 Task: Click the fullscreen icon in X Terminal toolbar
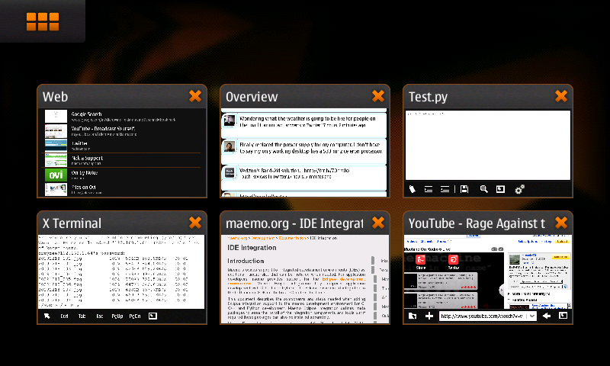[153, 316]
